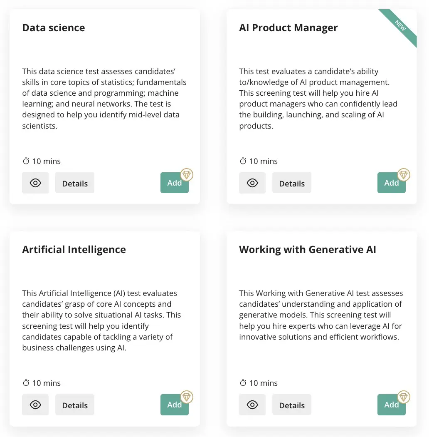
Task: Click the timer icon on the Artificial Intelligence card
Action: click(x=26, y=383)
